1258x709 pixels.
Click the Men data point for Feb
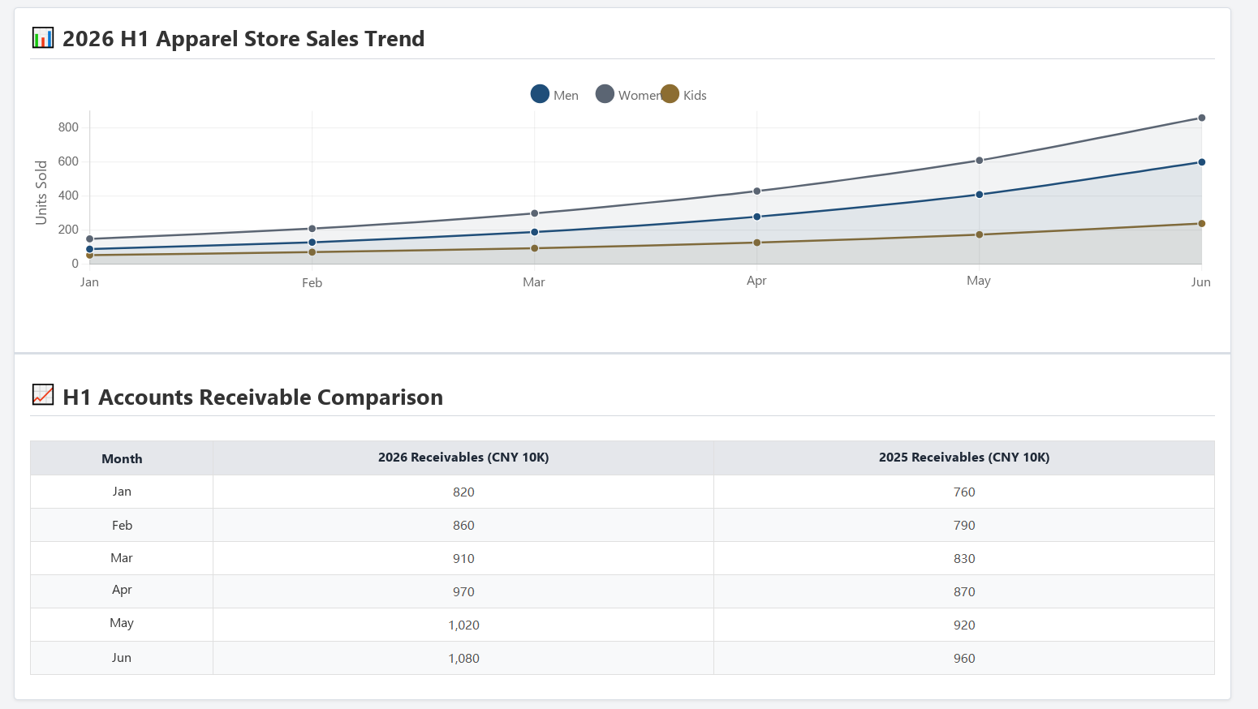coord(312,243)
